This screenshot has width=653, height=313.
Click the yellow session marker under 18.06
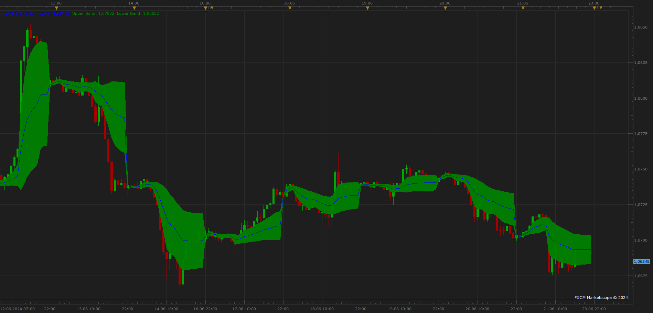290,8
